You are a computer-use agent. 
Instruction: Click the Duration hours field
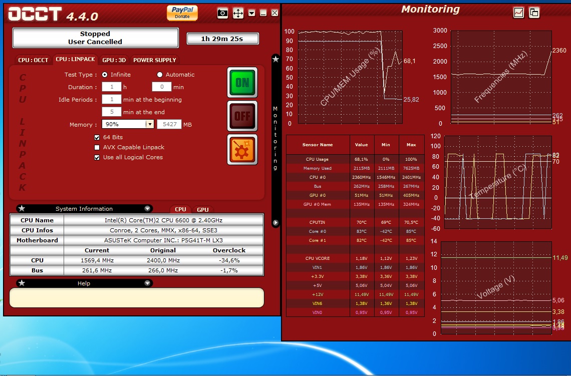point(111,87)
